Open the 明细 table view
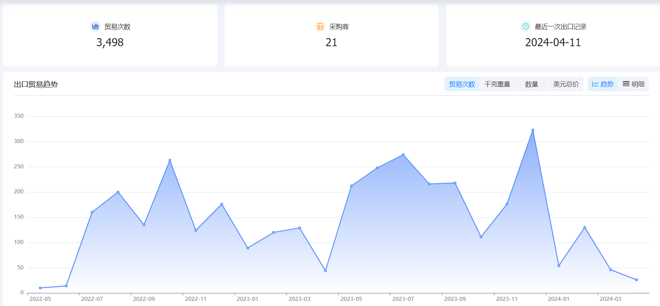This screenshot has width=660, height=306. pyautogui.click(x=634, y=84)
